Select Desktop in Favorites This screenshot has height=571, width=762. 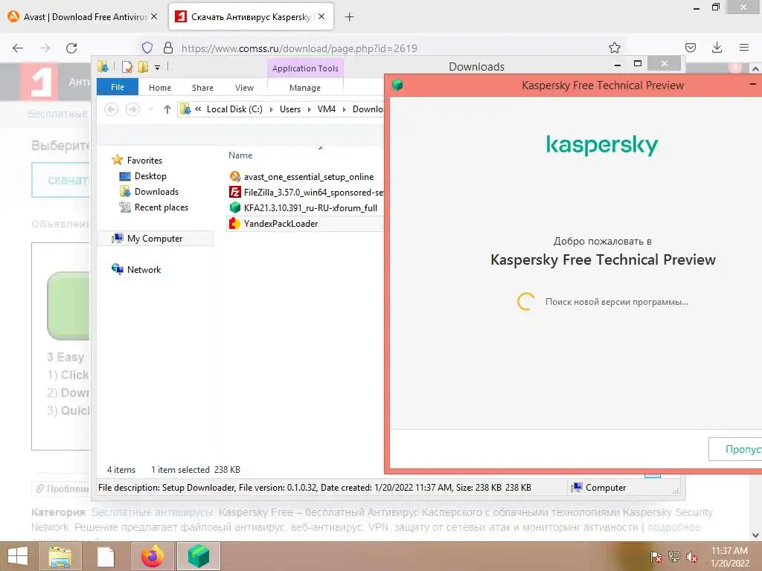tap(150, 176)
